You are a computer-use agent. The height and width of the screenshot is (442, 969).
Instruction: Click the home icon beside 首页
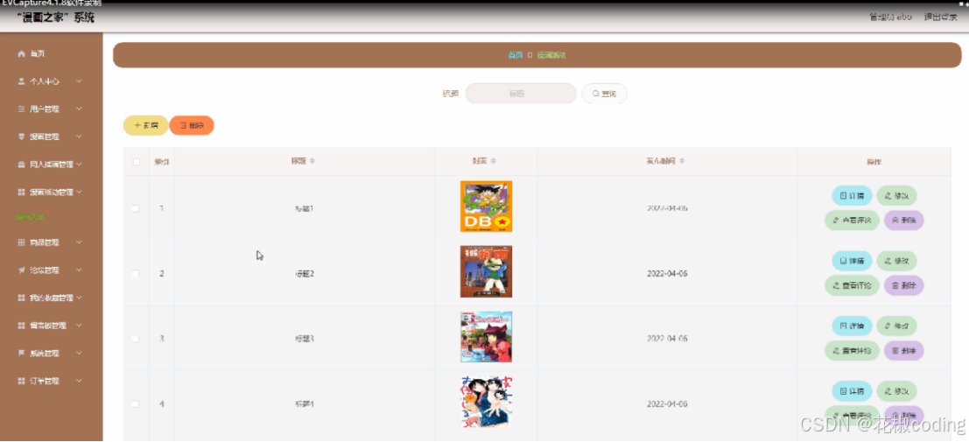pos(22,54)
